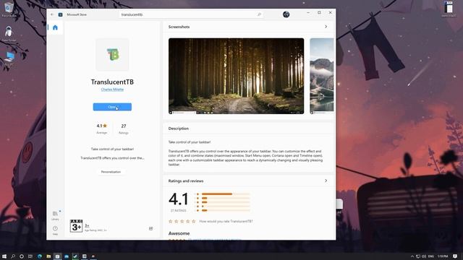Click the Description heading
The height and width of the screenshot is (260, 463).
tap(179, 129)
